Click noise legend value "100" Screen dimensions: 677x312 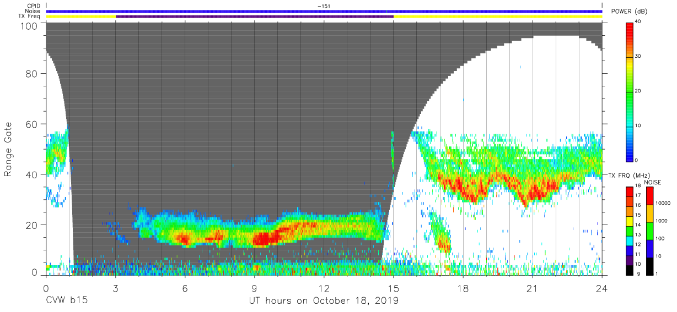[660, 239]
